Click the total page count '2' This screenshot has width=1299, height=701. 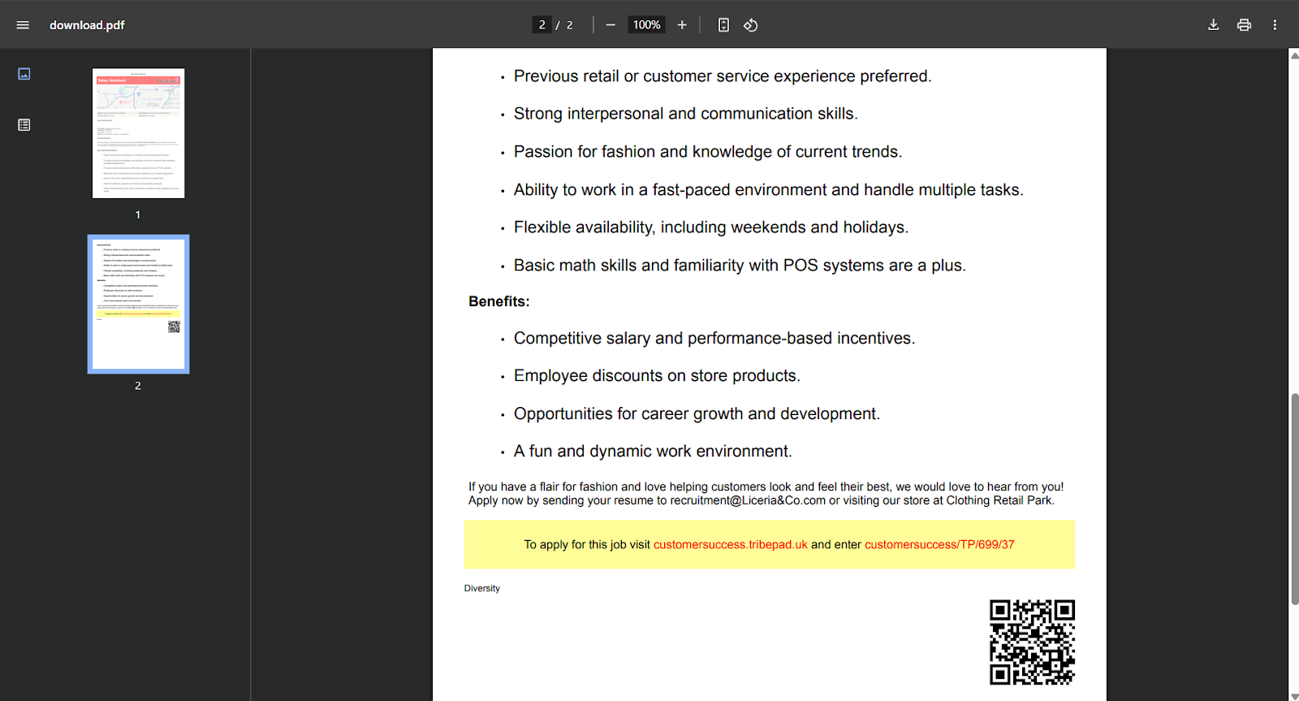tap(570, 25)
